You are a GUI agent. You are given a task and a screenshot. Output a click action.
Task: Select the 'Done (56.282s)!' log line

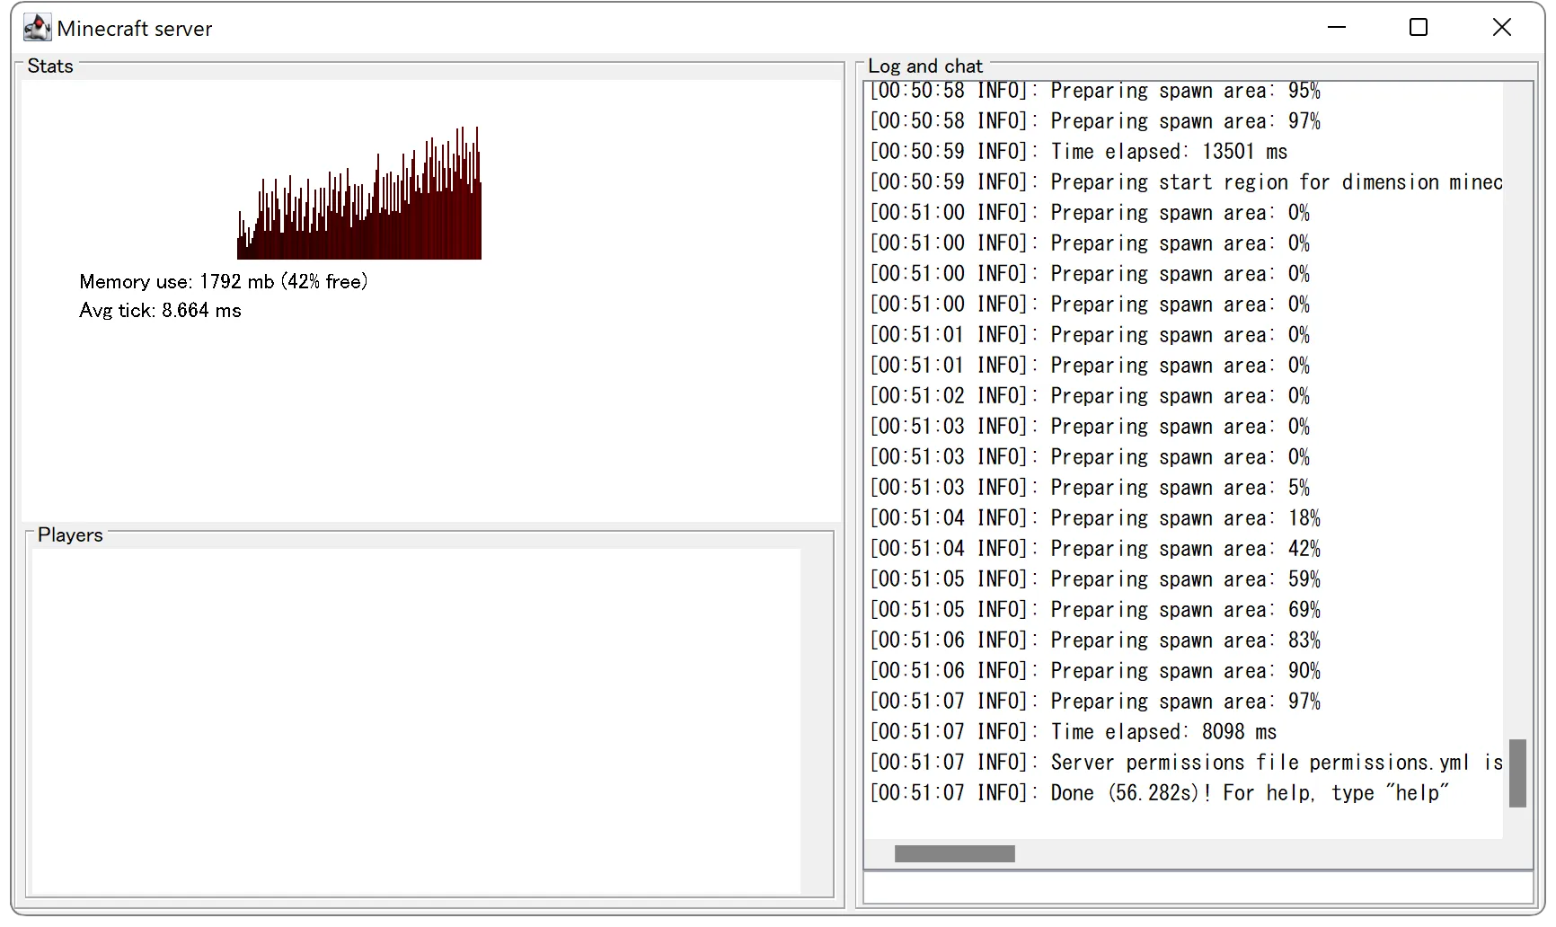click(1159, 792)
